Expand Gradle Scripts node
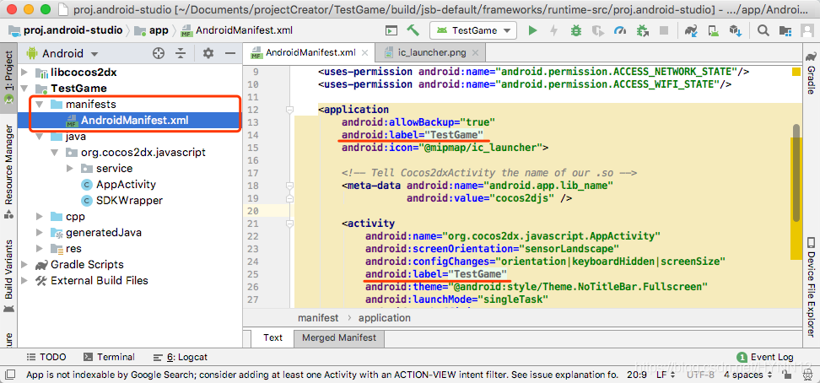The width and height of the screenshot is (820, 383). click(x=24, y=264)
